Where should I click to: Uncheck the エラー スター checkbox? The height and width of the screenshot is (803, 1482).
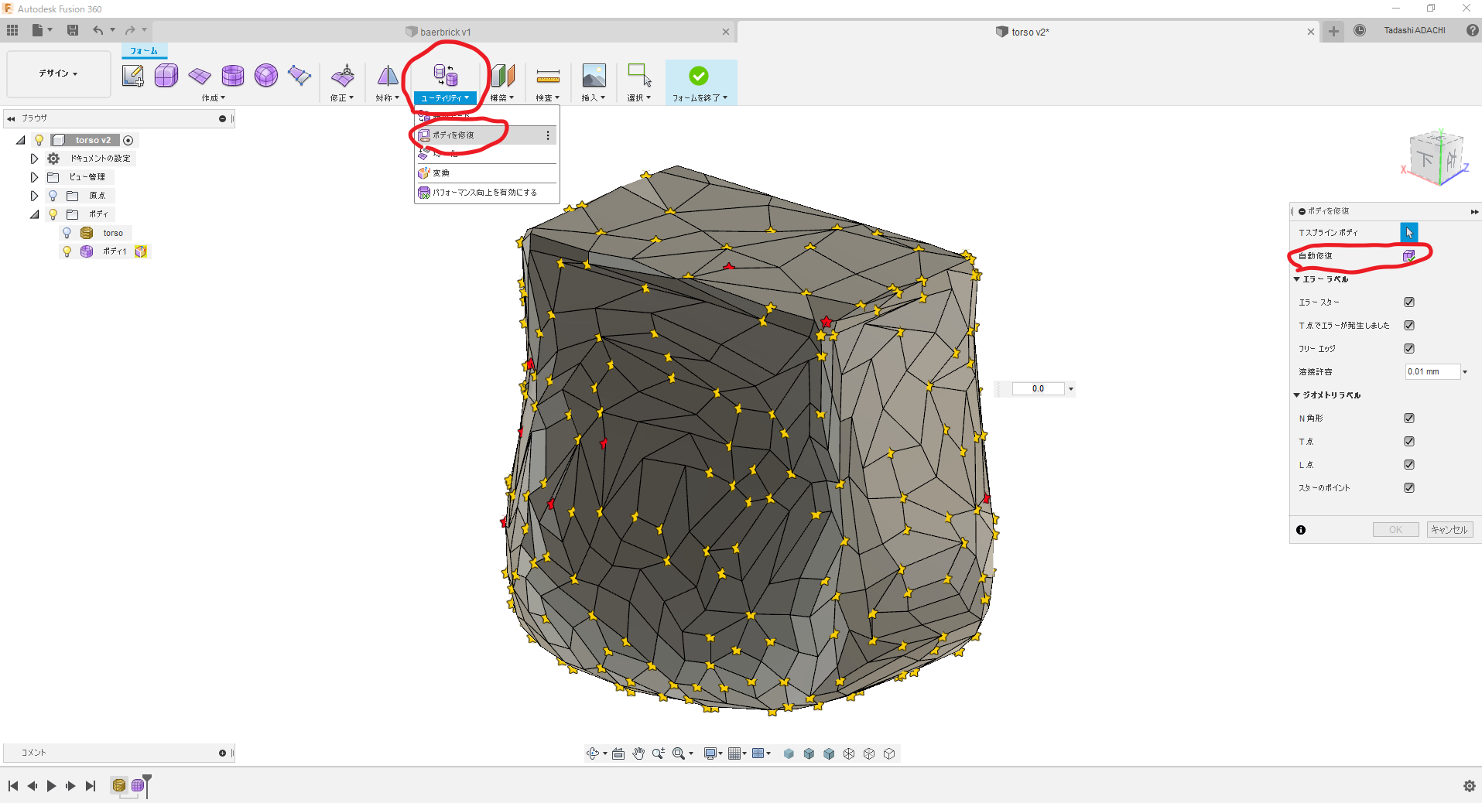(x=1409, y=302)
